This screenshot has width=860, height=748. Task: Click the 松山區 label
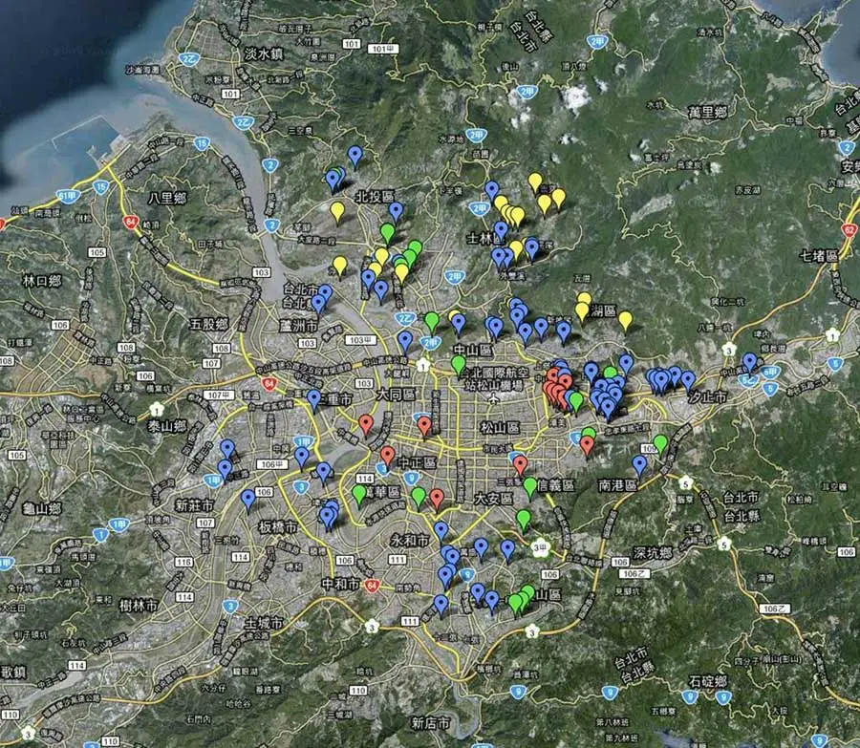500,428
